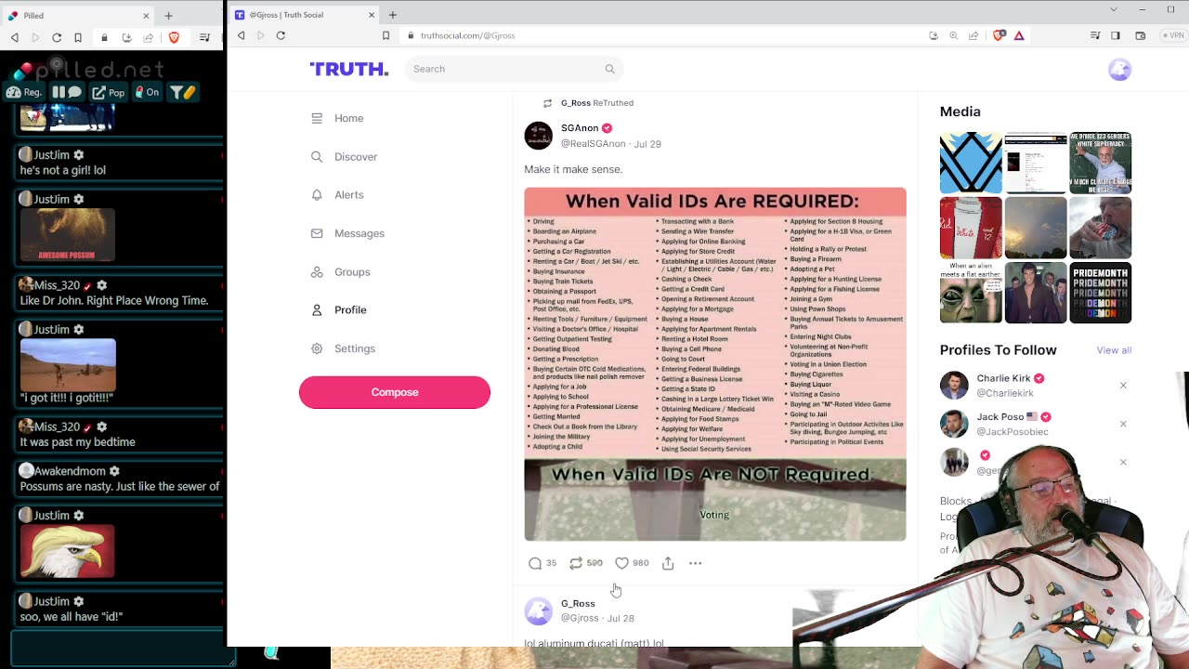
Task: Bookmark the Truth Social page
Action: [x=386, y=35]
